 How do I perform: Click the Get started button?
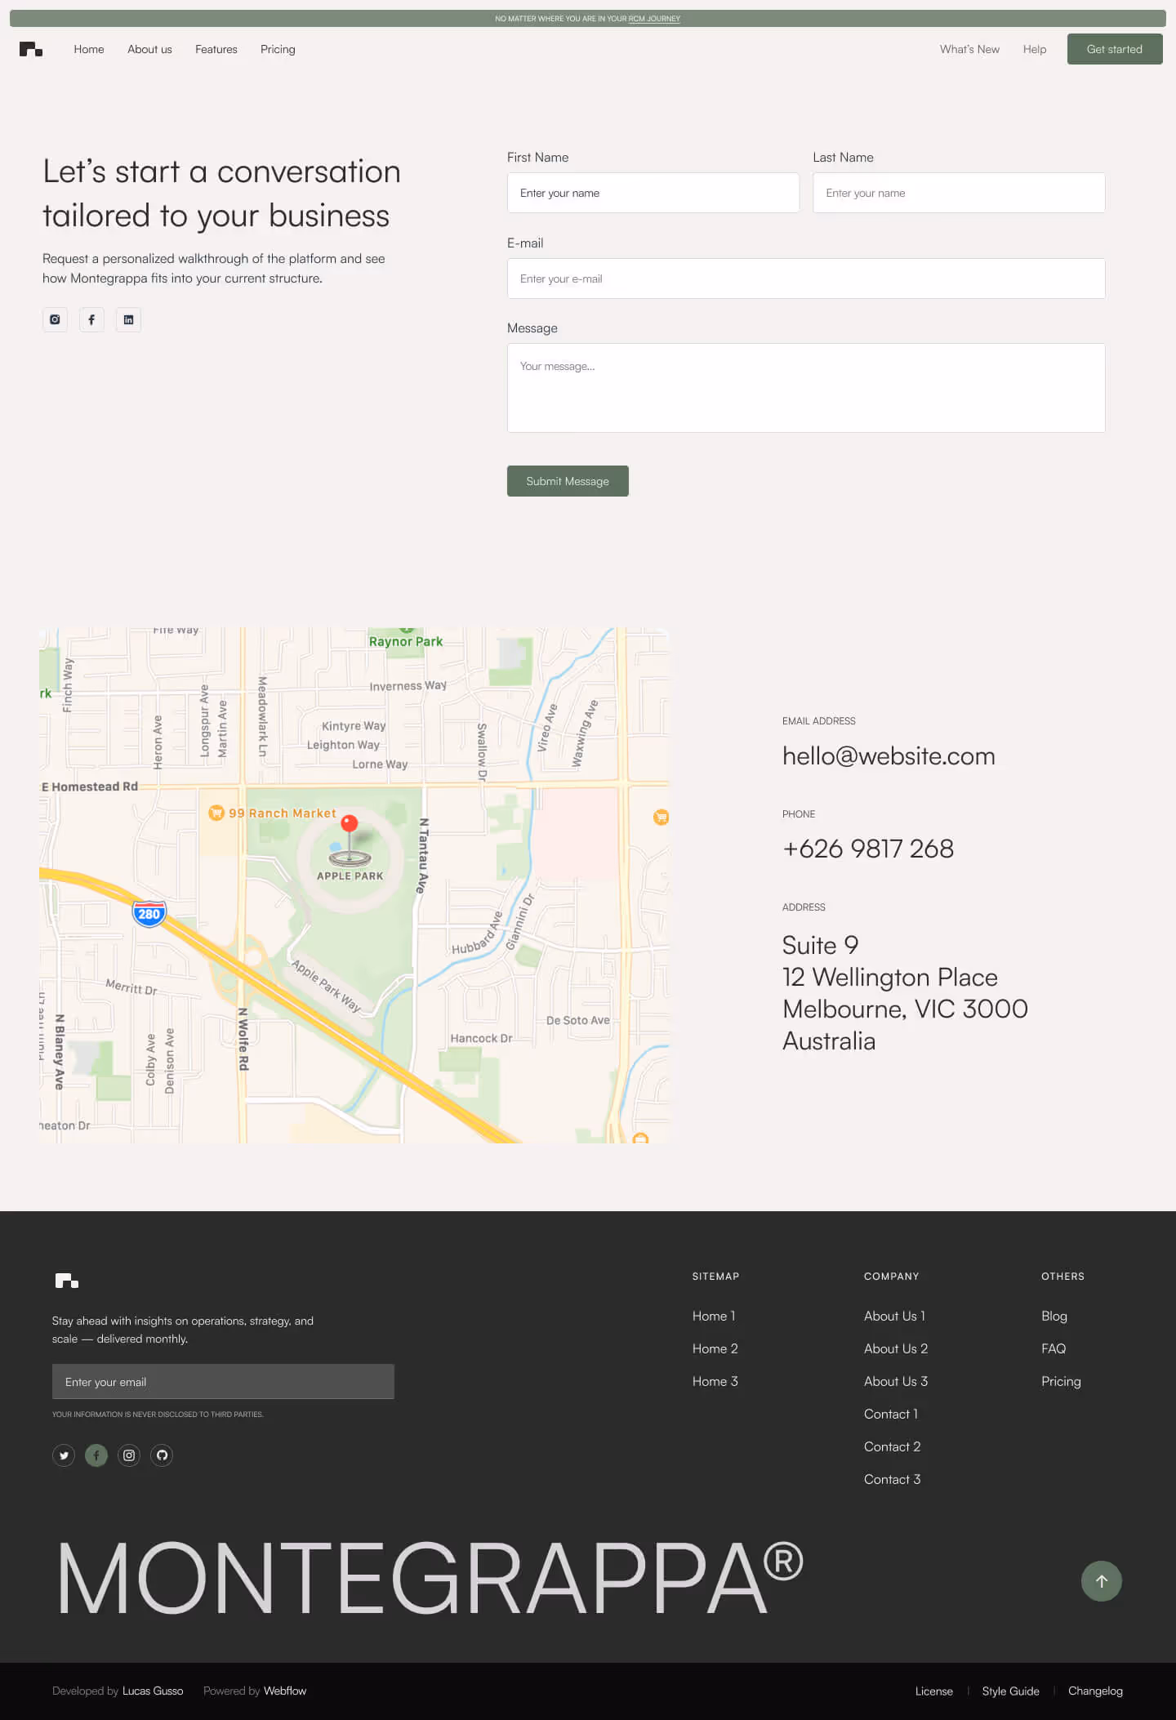[1115, 49]
